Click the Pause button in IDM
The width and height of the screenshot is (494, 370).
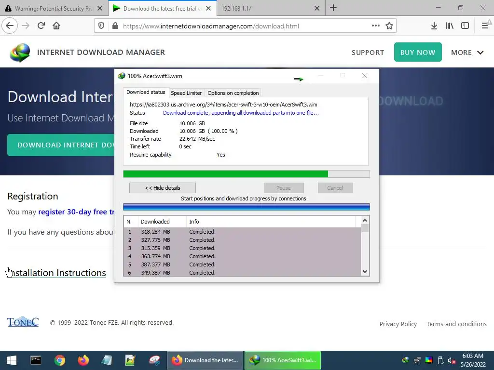pos(284,188)
